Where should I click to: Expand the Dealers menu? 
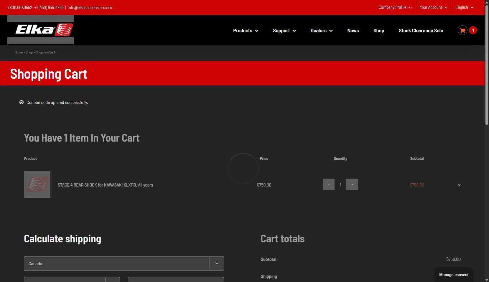322,31
